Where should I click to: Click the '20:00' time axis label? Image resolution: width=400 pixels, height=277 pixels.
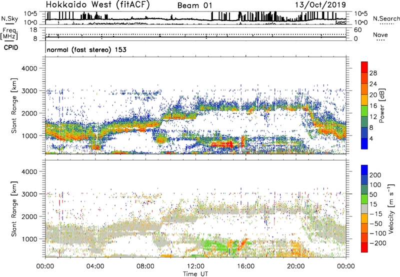pos(295,266)
